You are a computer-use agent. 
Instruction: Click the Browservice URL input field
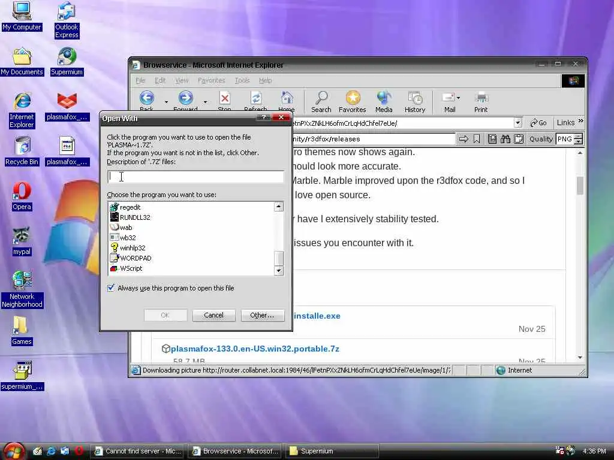tap(374, 139)
